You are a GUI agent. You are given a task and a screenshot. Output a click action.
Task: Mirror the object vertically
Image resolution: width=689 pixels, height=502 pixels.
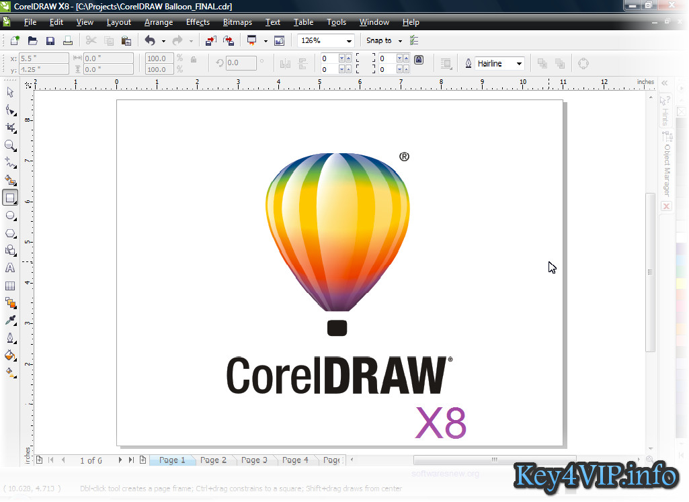click(302, 64)
